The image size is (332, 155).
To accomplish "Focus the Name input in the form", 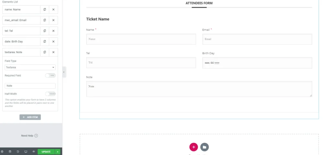I will point(141,39).
